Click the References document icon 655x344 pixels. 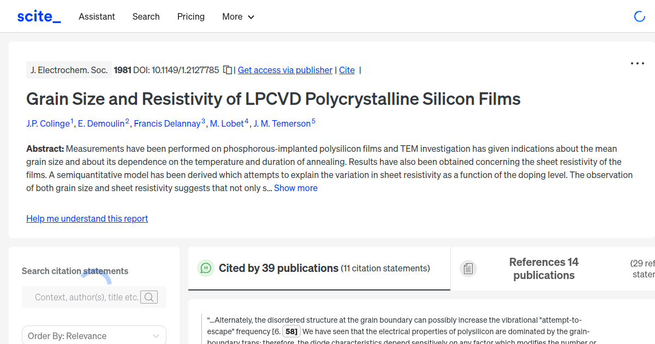pos(468,268)
